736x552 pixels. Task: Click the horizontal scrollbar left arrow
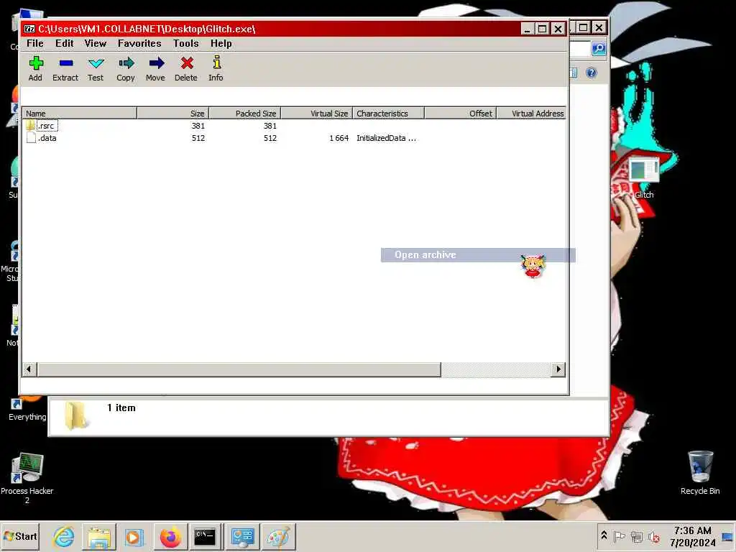tap(29, 369)
